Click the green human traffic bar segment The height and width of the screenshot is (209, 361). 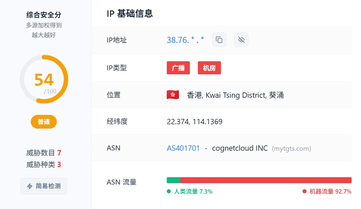(x=173, y=180)
